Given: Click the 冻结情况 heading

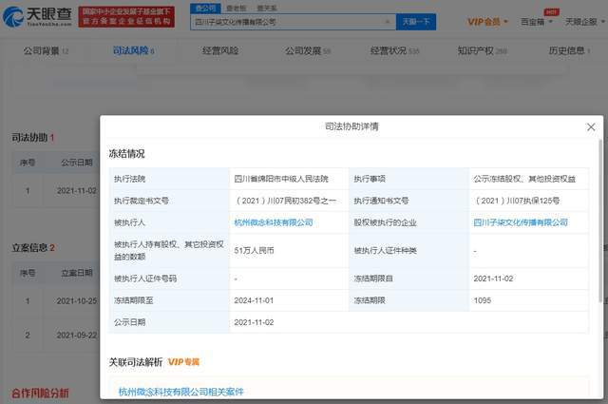Looking at the screenshot, I should (x=126, y=154).
